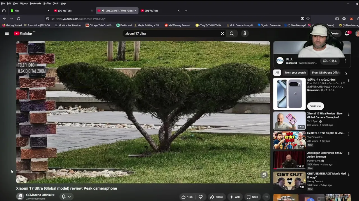The image size is (359, 201).
Task: Switch to the last (24) YouTube tab
Action: point(160,11)
